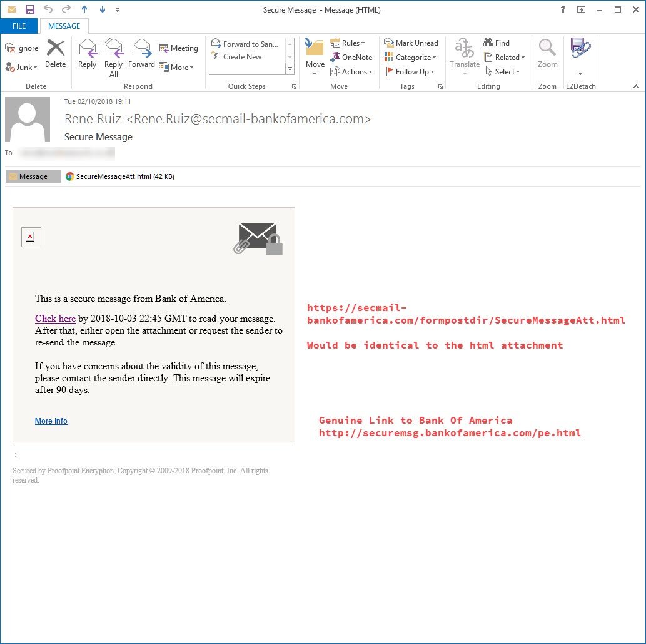Open the Zoom magnifier tool
This screenshot has width=646, height=644.
click(x=547, y=55)
